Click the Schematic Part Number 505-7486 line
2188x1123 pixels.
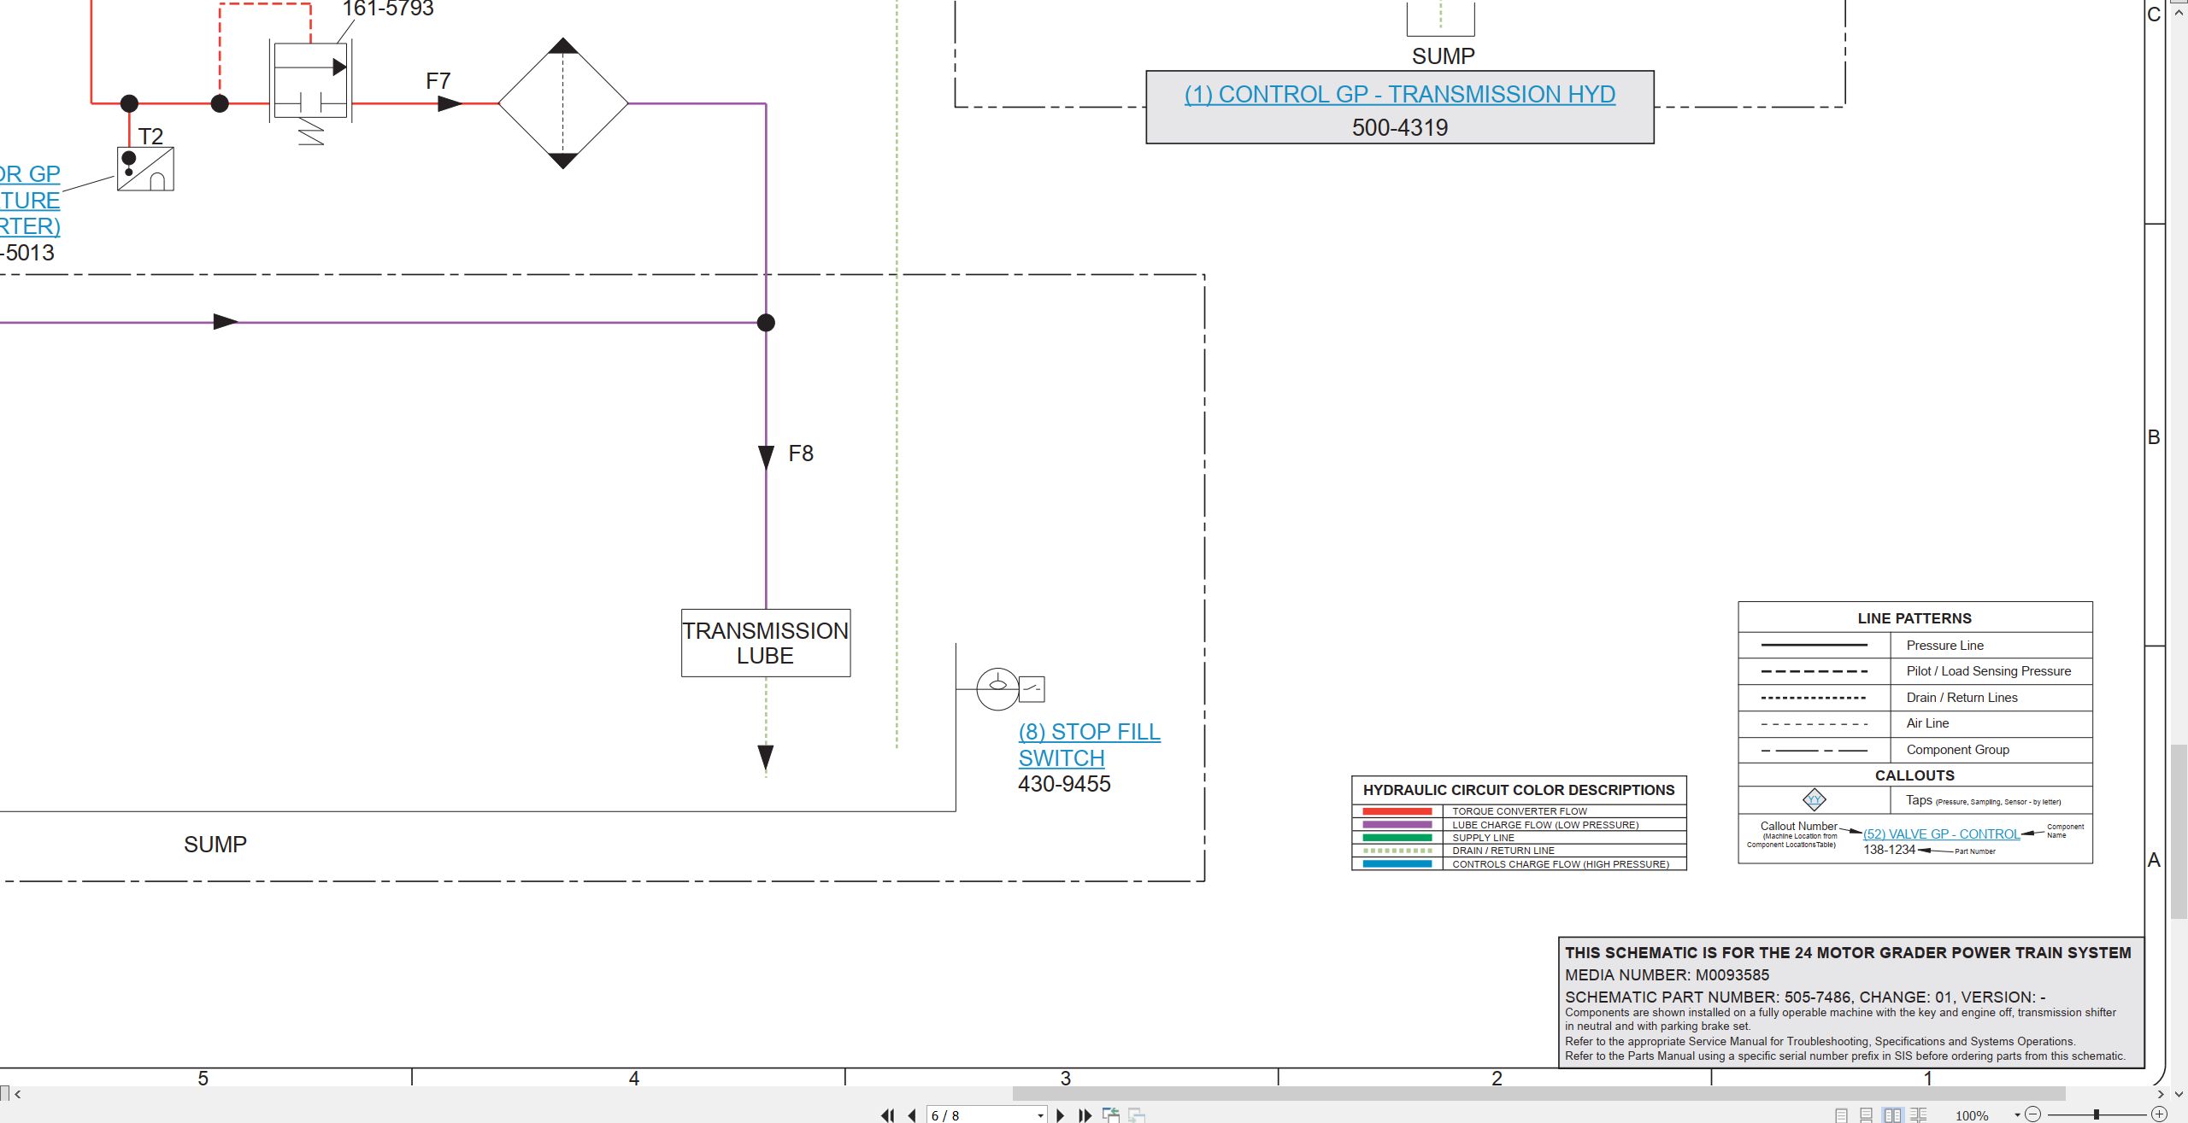coord(1805,997)
